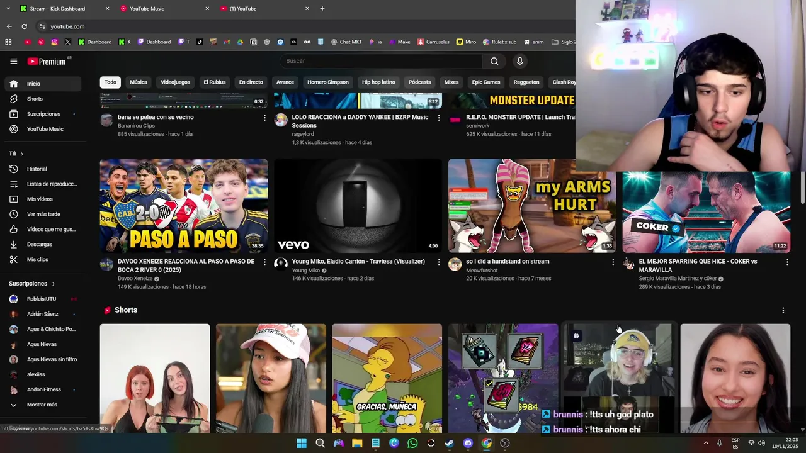Start voice search with microphone icon

(519, 61)
